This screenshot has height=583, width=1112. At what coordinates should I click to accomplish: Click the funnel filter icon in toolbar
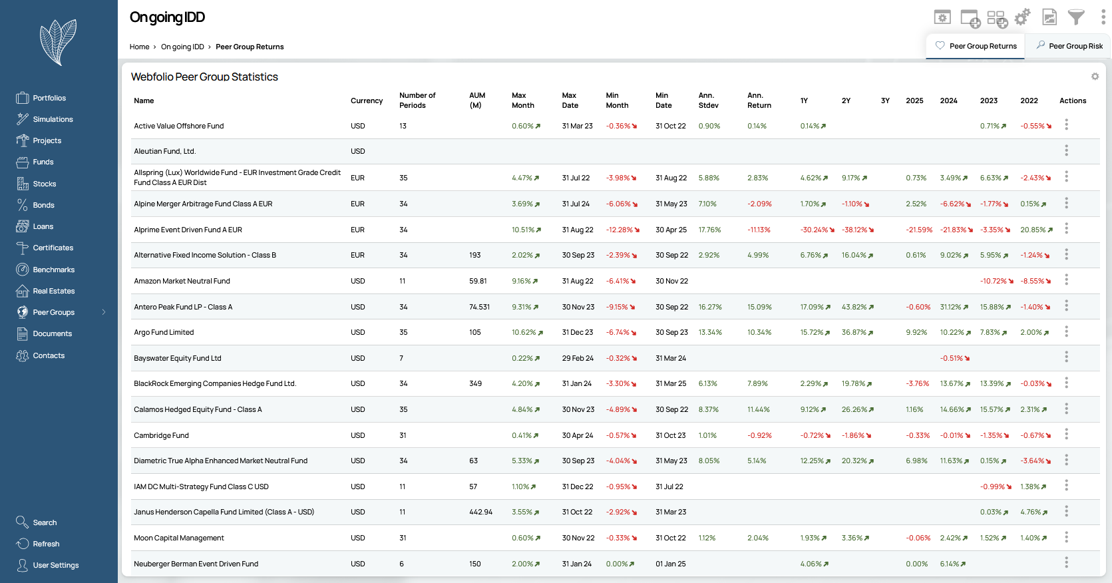pos(1076,17)
